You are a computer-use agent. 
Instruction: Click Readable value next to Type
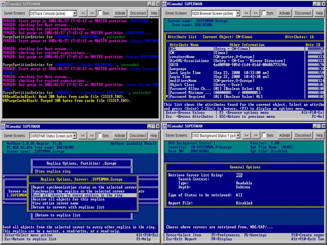tap(244, 183)
